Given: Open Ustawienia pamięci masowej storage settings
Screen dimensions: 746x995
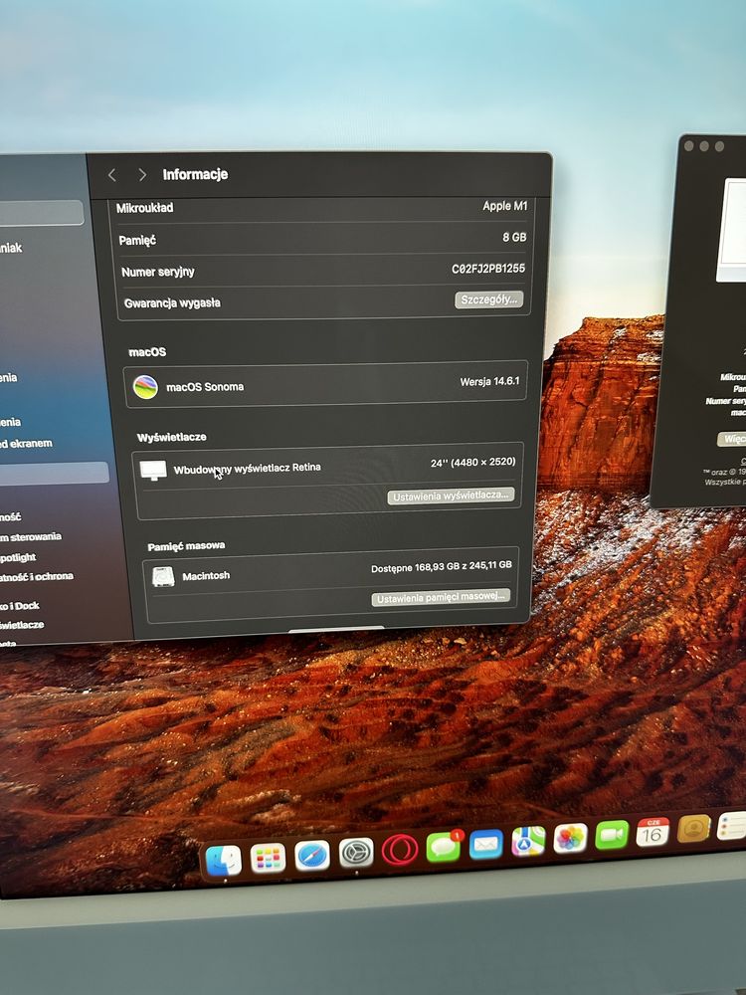Looking at the screenshot, I should point(441,598).
